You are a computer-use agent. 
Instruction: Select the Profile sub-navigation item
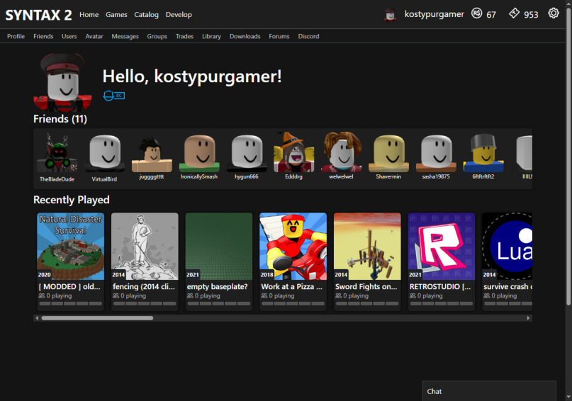pyautogui.click(x=16, y=36)
